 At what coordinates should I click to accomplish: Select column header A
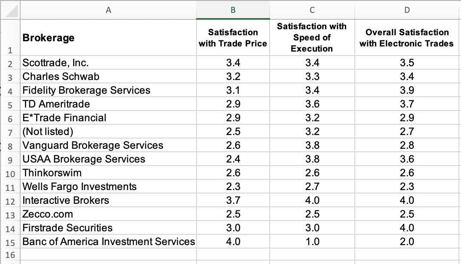coord(108,9)
